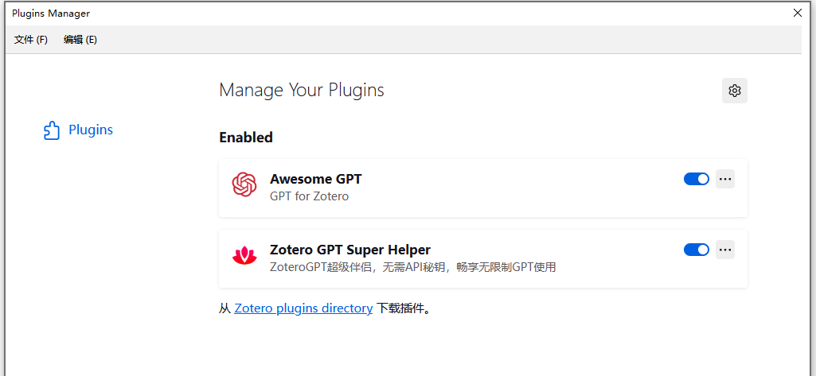816x376 pixels.
Task: Select the Plugins category label in sidebar
Action: click(x=91, y=130)
